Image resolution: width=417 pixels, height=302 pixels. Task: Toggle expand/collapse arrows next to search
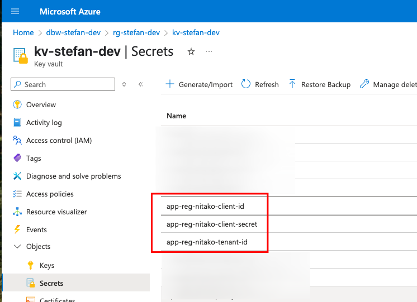pyautogui.click(x=124, y=84)
